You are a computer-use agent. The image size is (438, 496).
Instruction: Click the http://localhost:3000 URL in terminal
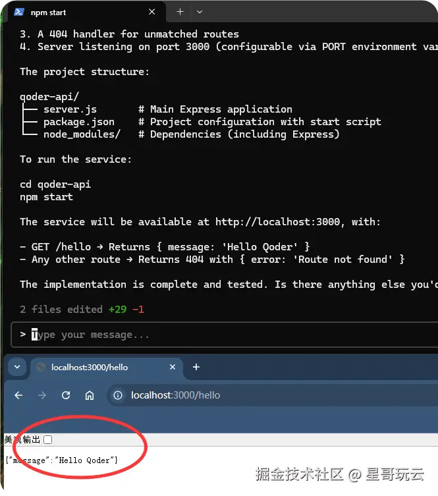coord(278,222)
